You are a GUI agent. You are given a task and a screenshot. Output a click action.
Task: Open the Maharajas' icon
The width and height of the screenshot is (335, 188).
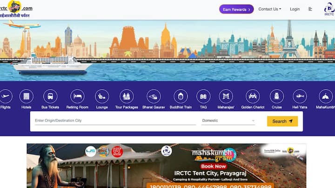pyautogui.click(x=226, y=97)
